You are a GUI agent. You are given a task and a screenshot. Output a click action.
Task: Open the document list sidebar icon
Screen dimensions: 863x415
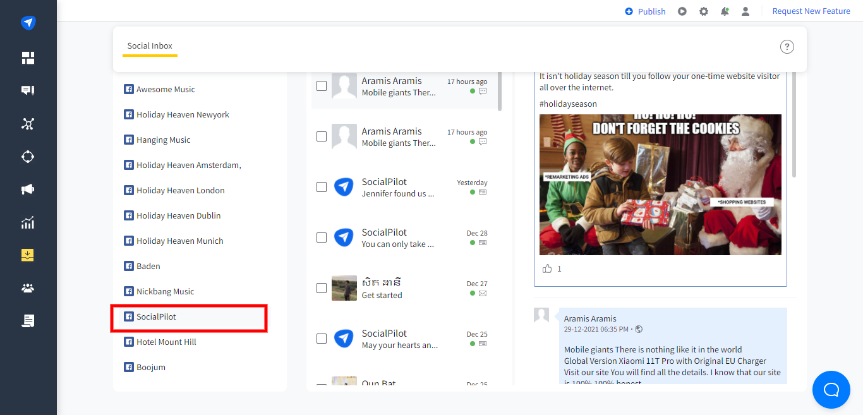coord(28,321)
